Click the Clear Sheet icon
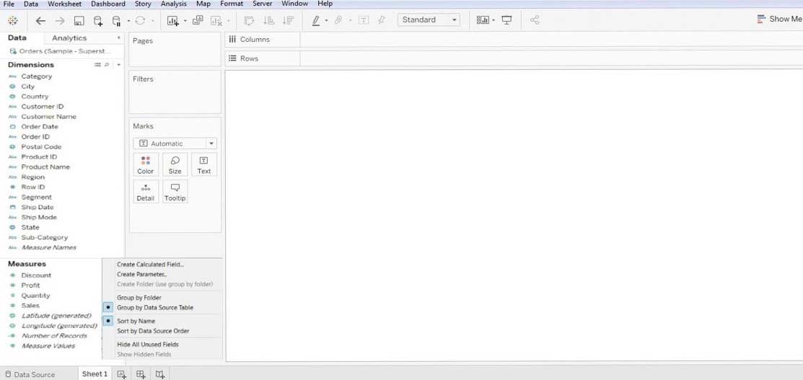This screenshot has width=803, height=380. click(x=216, y=20)
